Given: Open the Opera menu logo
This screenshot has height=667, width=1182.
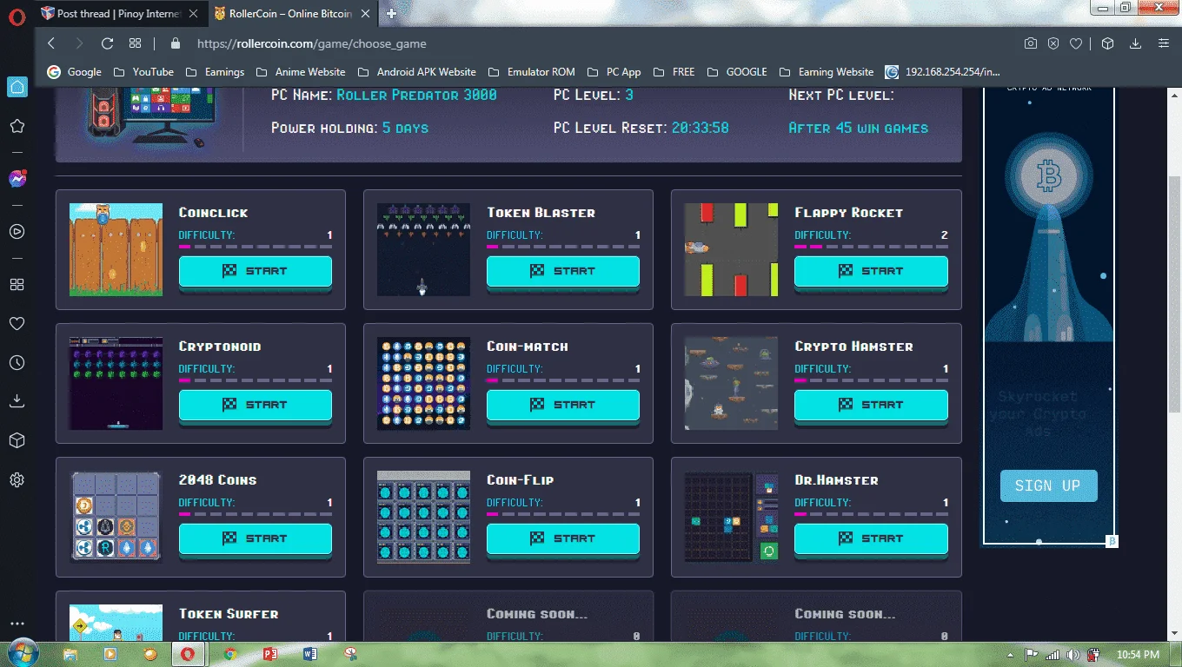Looking at the screenshot, I should coord(17,15).
